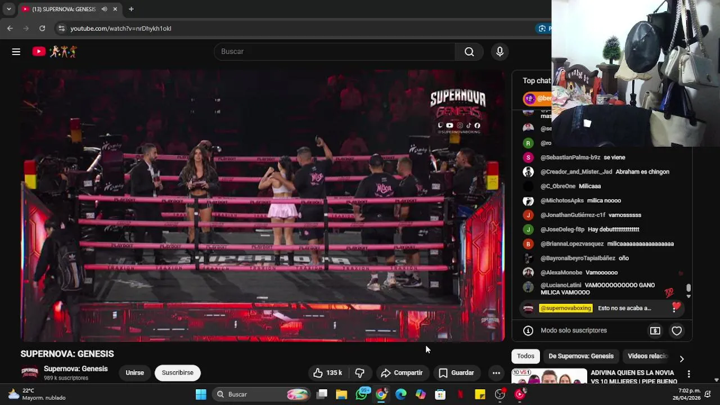
Task: Click the browser back arrow
Action: [x=10, y=28]
